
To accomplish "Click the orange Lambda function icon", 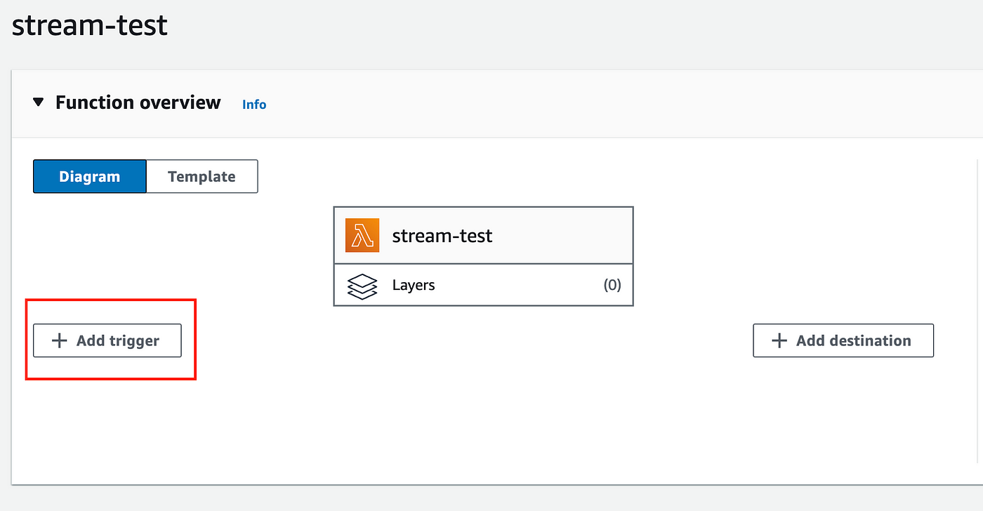I will pos(362,235).
